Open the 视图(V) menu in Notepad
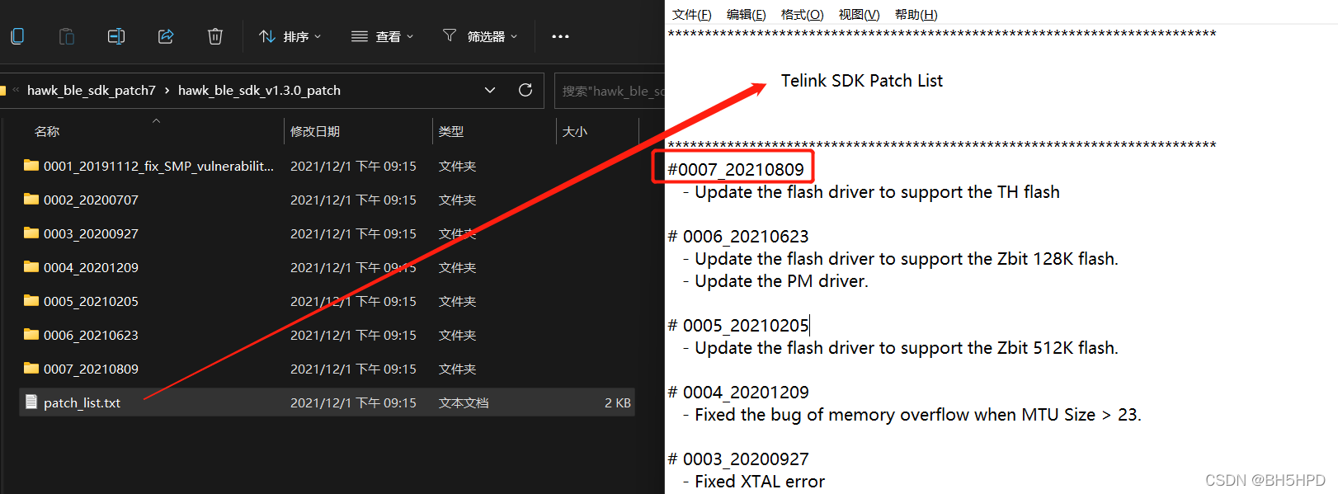Image resolution: width=1338 pixels, height=494 pixels. (x=859, y=14)
